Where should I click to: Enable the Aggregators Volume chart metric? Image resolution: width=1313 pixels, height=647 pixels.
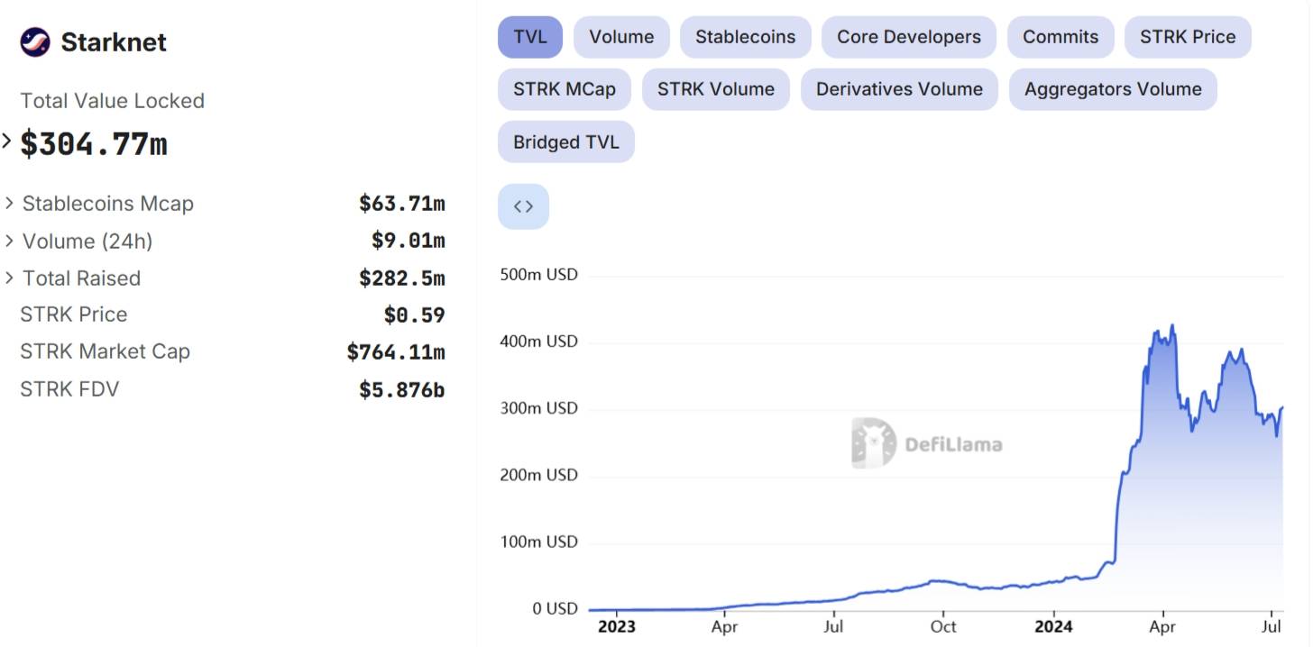(1113, 89)
